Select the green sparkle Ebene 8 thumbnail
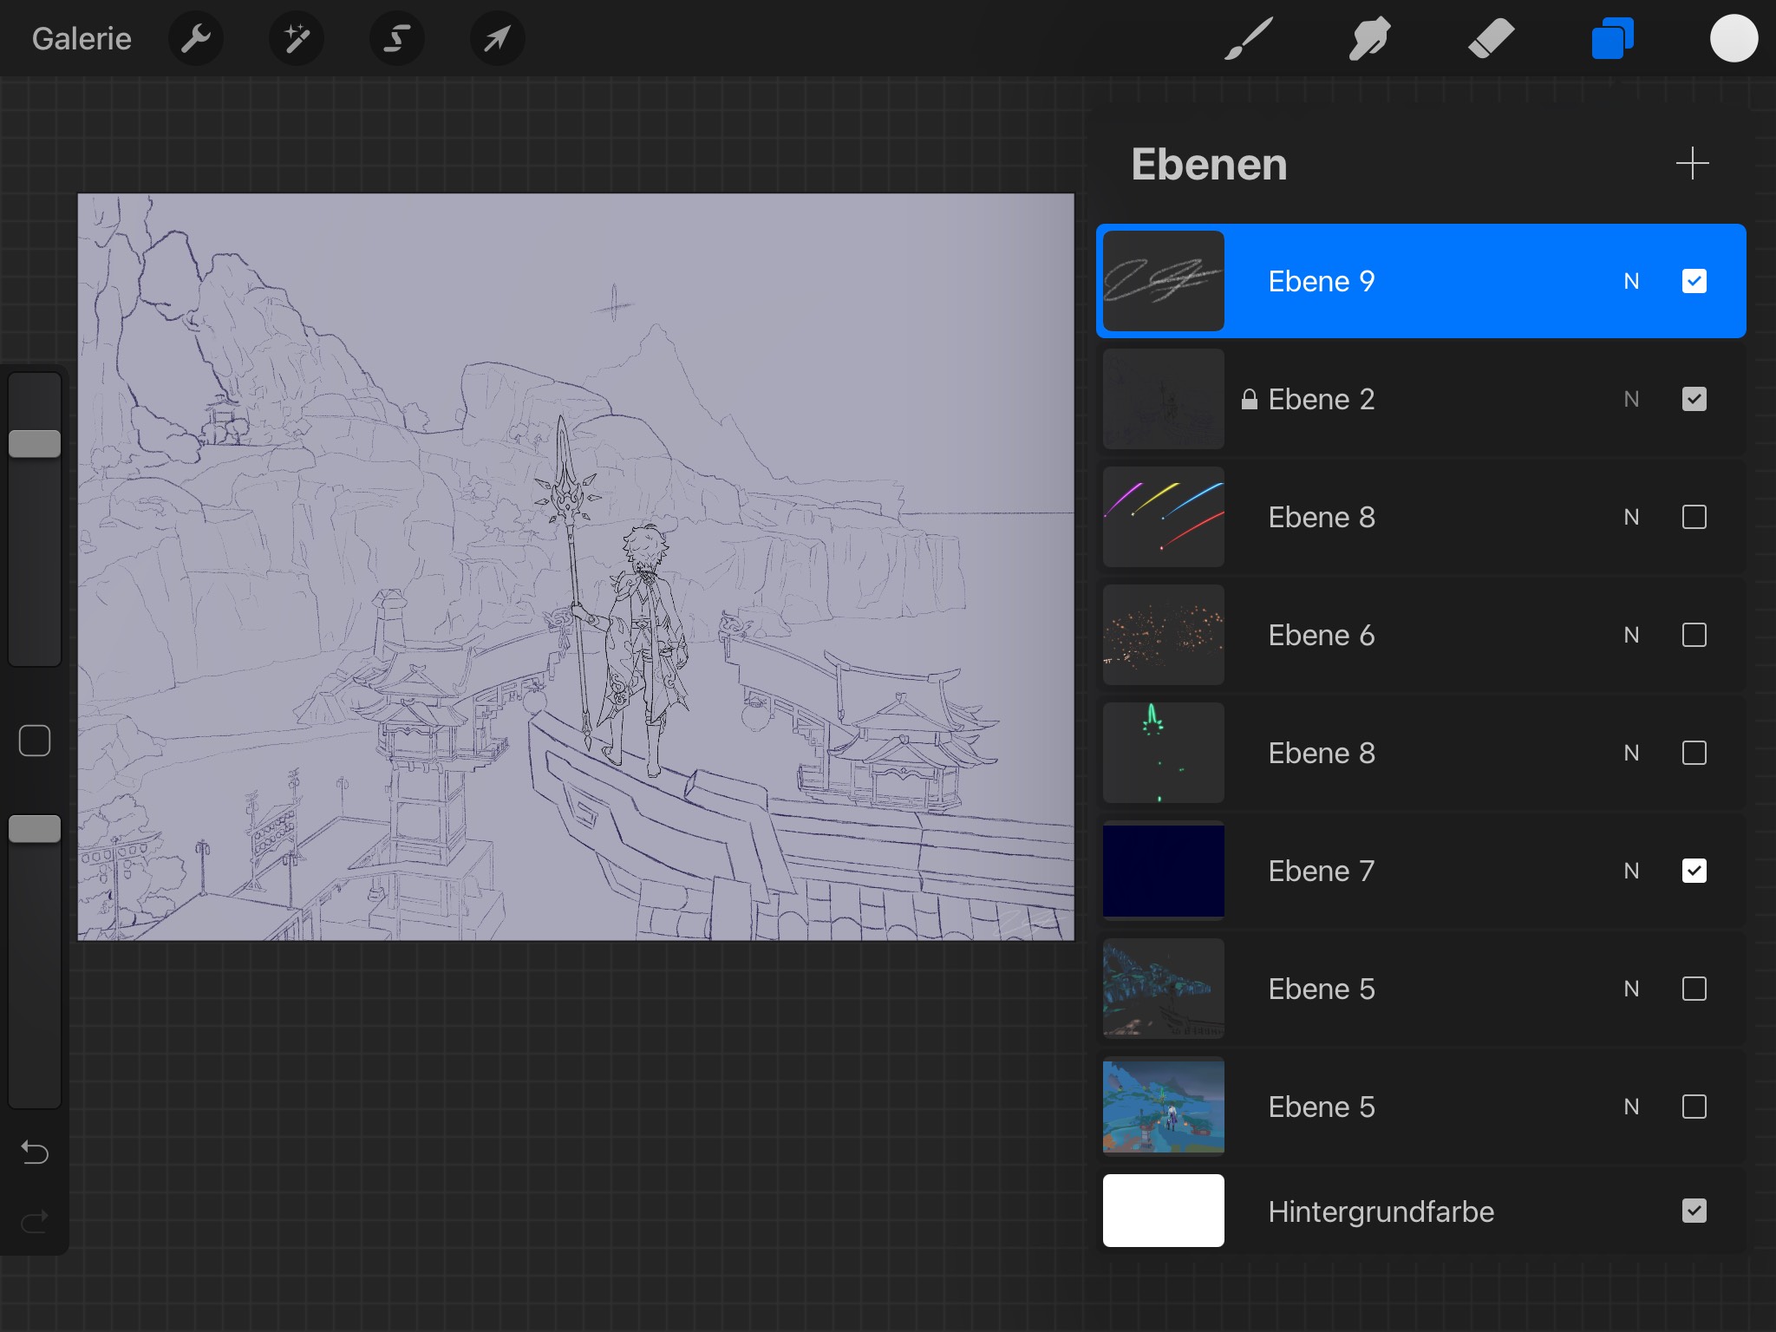The width and height of the screenshot is (1776, 1332). click(x=1164, y=753)
